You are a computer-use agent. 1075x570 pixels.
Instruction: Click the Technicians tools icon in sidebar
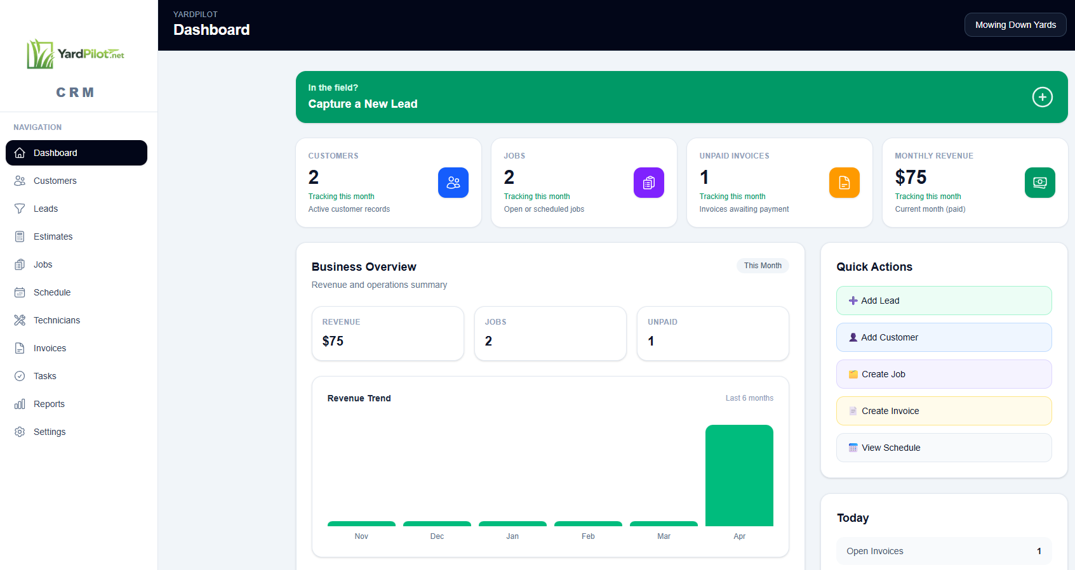[x=20, y=320]
